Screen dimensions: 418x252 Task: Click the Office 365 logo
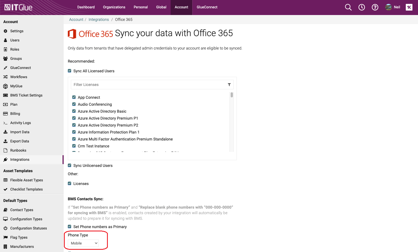point(91,34)
